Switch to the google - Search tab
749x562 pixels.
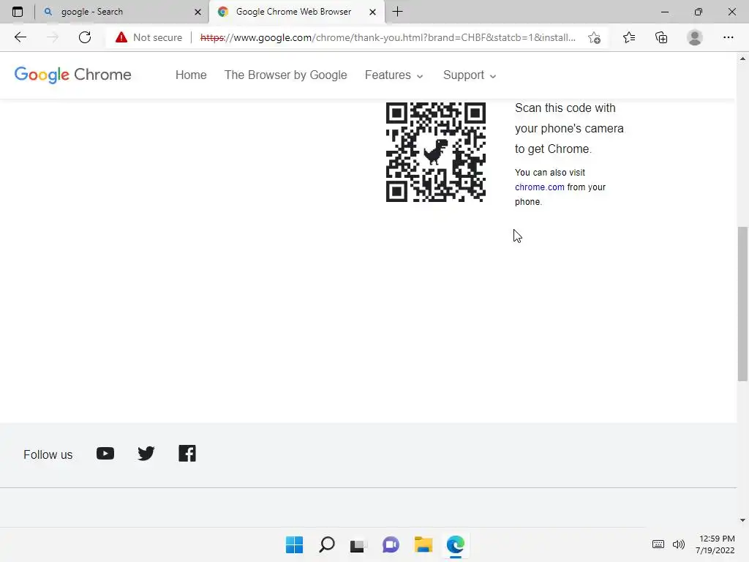coord(122,12)
